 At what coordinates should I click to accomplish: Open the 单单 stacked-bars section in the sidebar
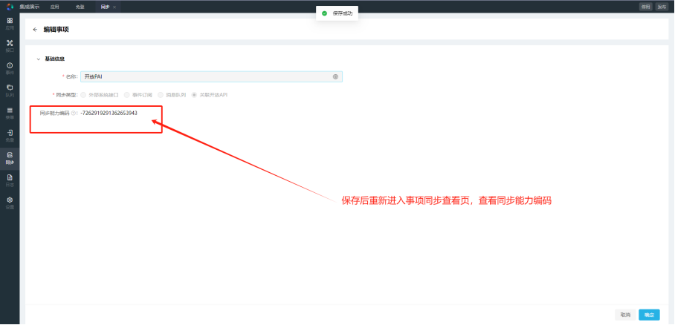click(10, 113)
